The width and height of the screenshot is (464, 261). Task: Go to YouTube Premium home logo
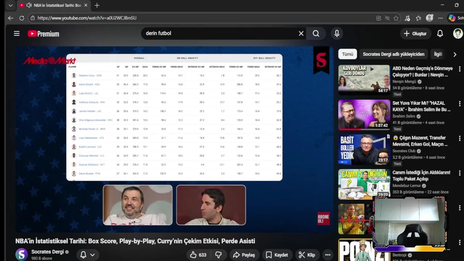pos(43,34)
